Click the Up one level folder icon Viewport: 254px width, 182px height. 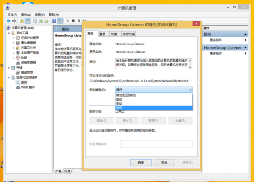coord(22,21)
